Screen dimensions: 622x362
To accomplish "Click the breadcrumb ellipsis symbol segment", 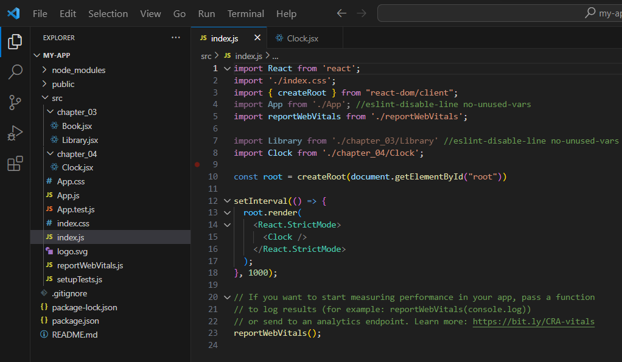I will (x=275, y=57).
